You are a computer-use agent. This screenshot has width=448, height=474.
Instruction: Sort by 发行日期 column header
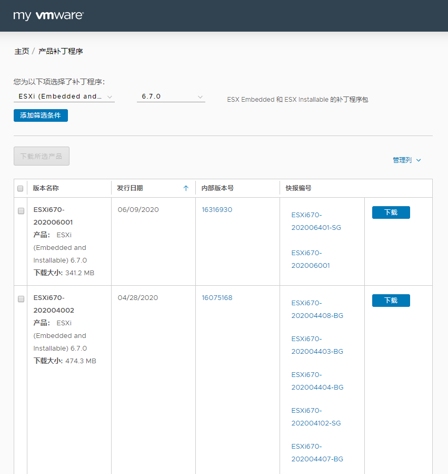point(130,188)
